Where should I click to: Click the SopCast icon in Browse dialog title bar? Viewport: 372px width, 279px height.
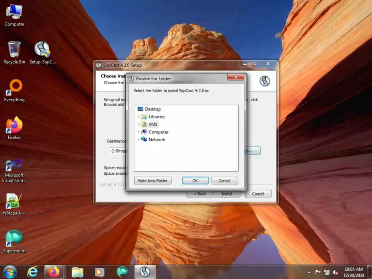pos(131,78)
